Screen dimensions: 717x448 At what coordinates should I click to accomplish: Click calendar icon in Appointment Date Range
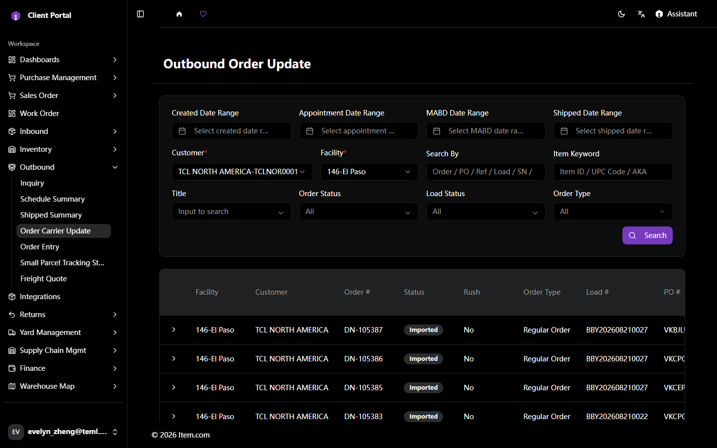point(310,131)
